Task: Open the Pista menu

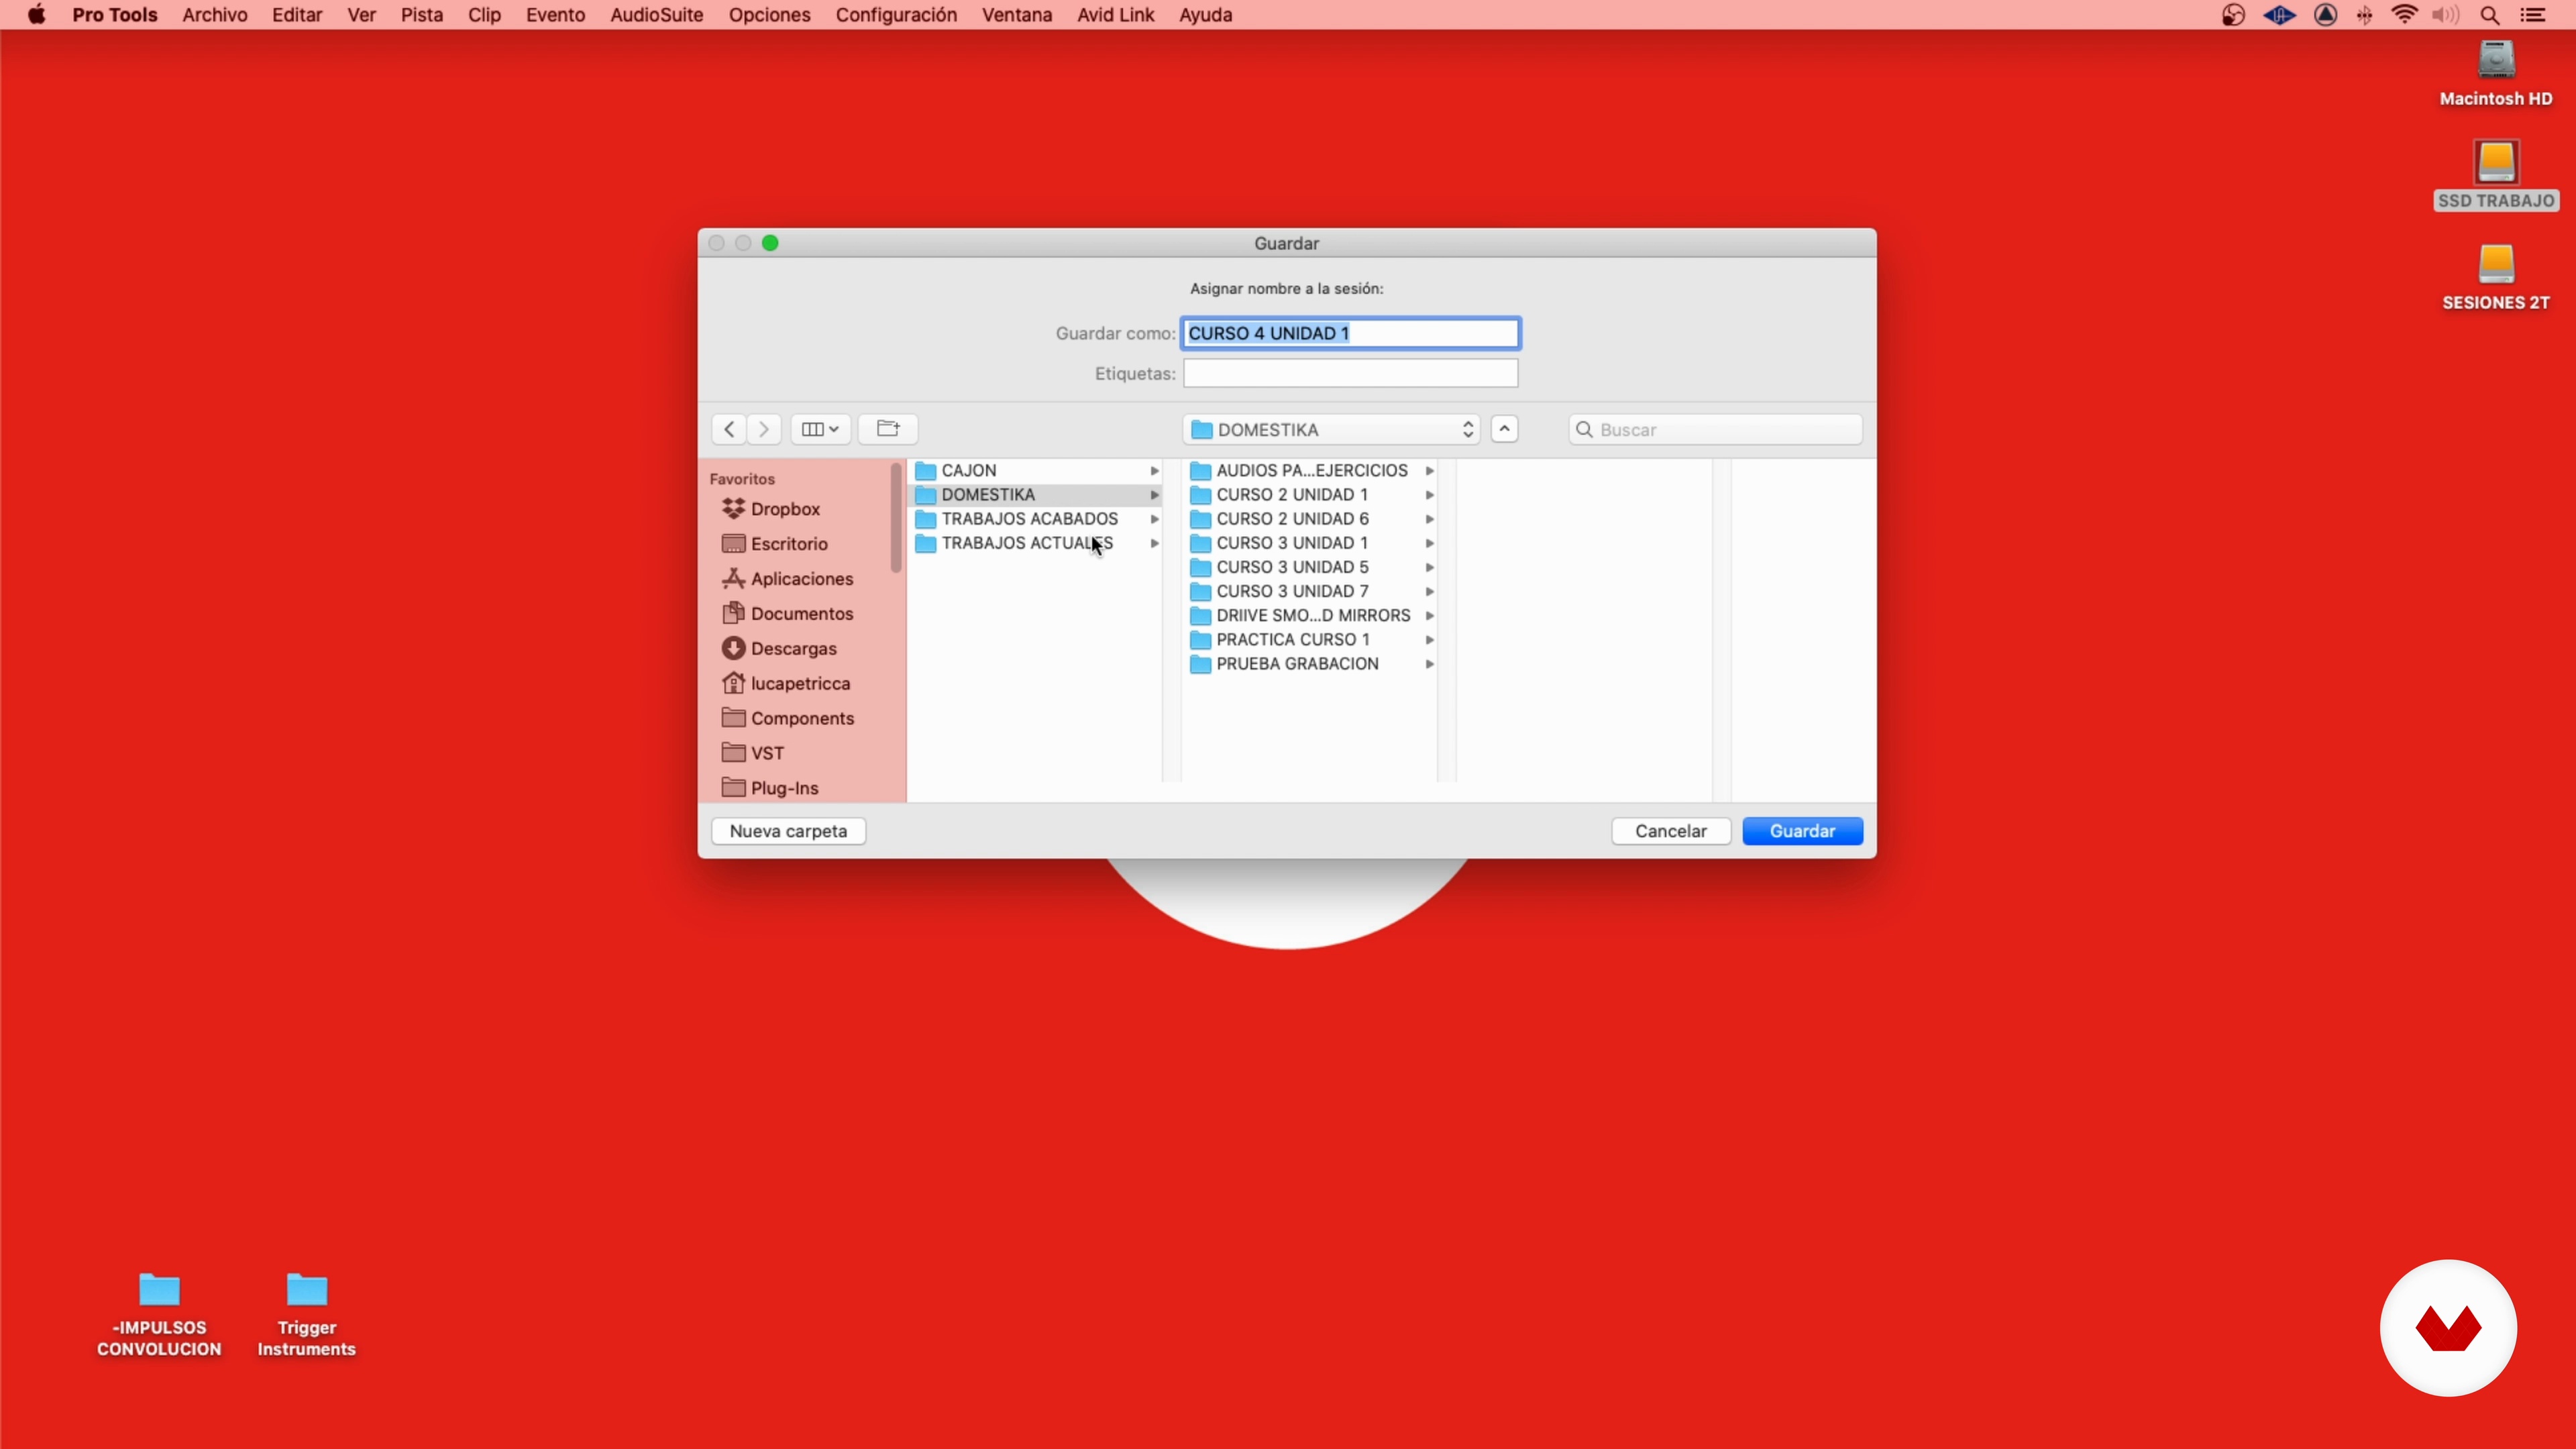Action: click(x=421, y=15)
